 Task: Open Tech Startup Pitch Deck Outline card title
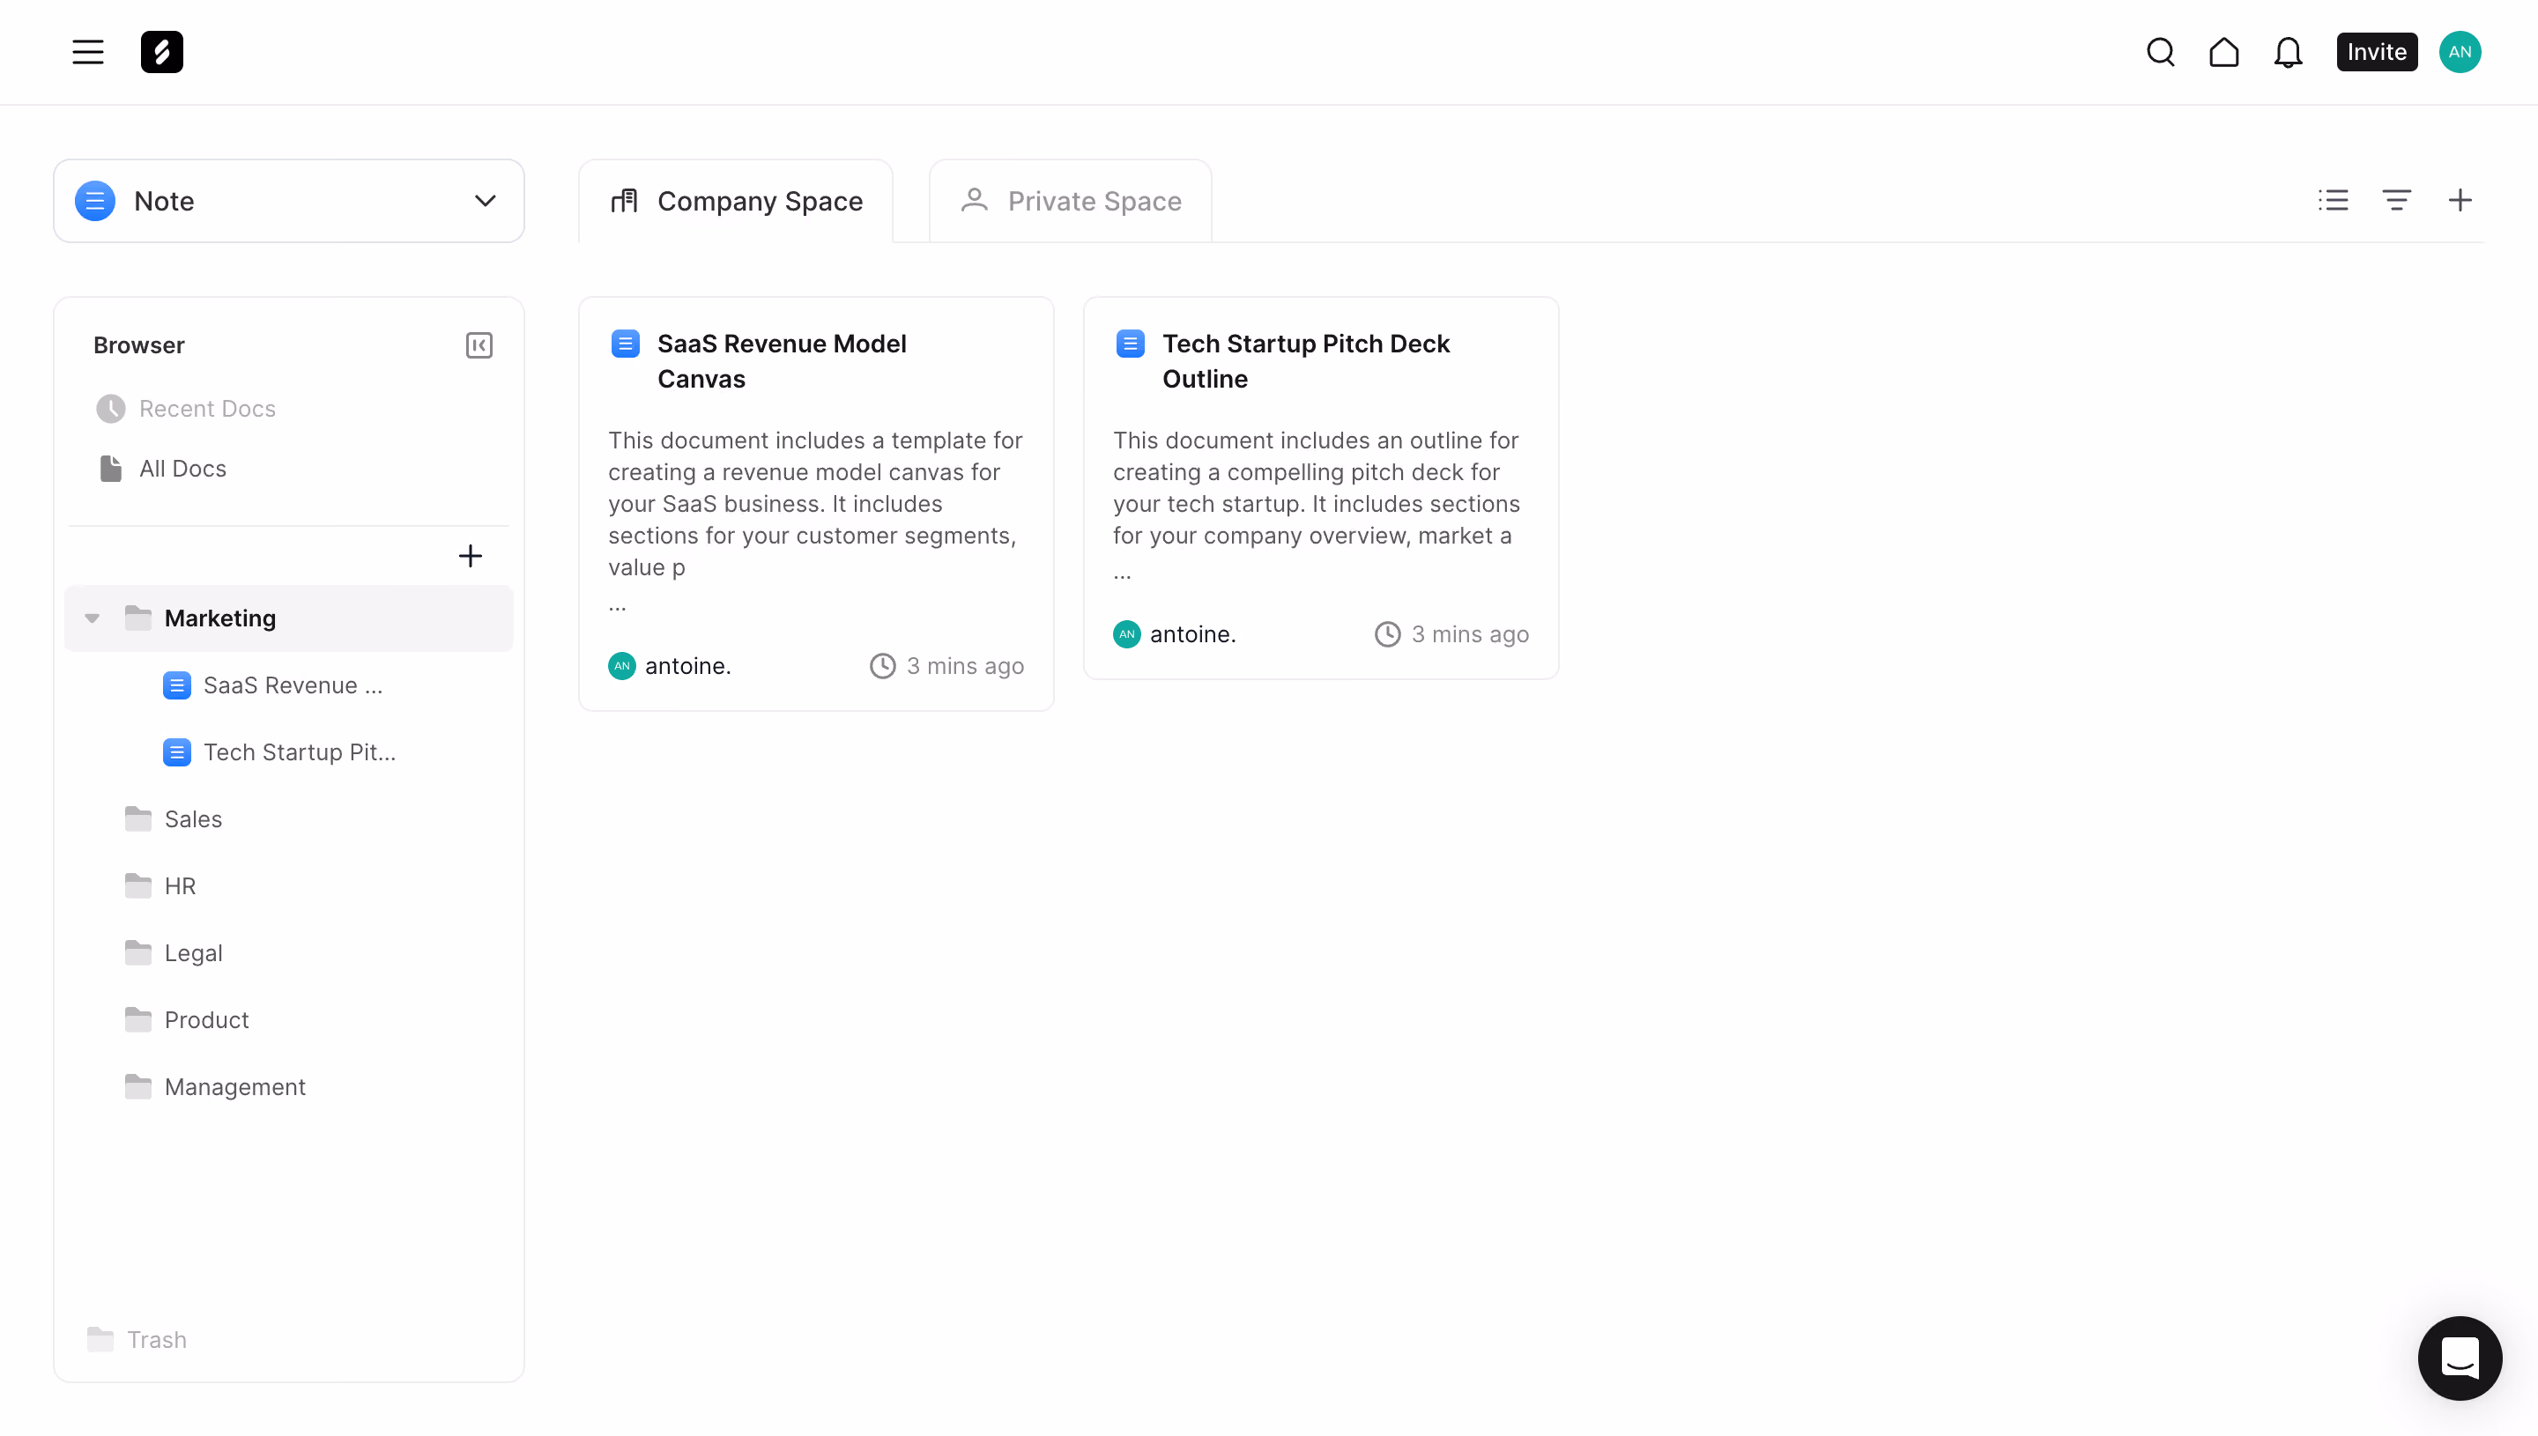tap(1305, 361)
